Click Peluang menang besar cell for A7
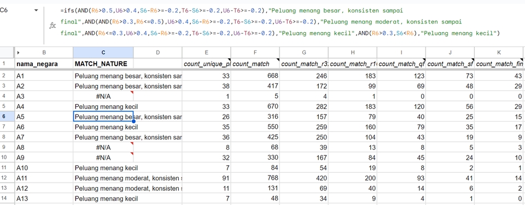This screenshot has width=525, height=205. tap(103, 137)
